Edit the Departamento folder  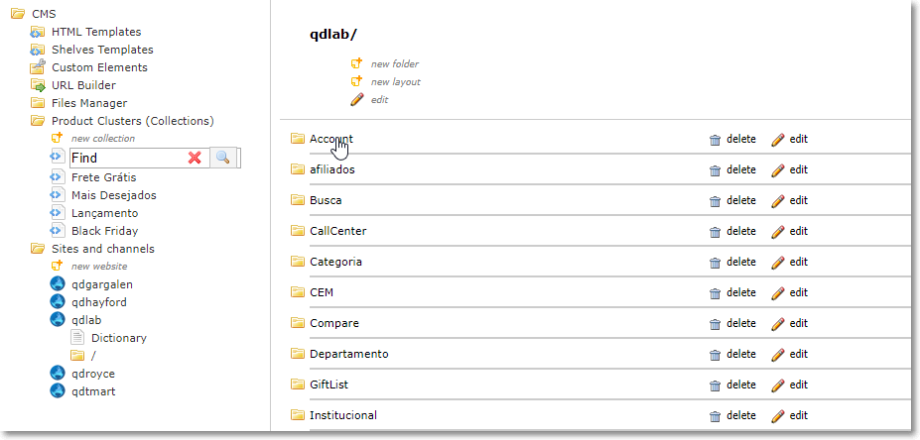pyautogui.click(x=790, y=355)
